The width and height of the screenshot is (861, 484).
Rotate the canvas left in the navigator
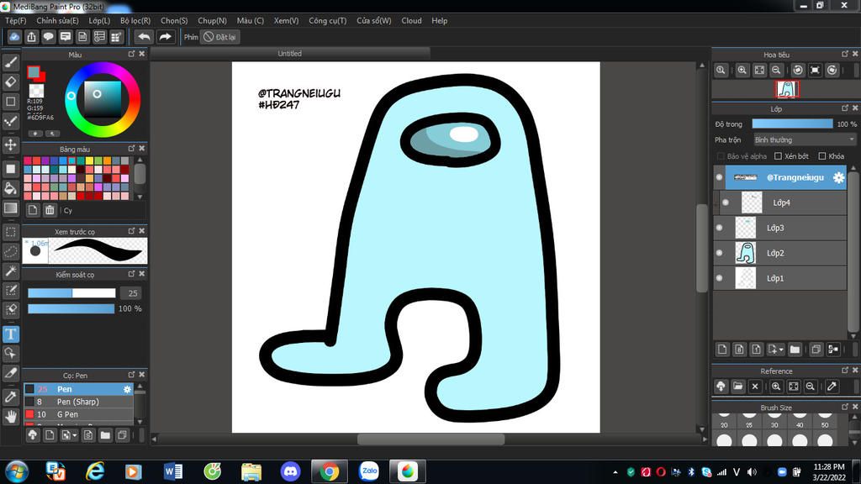tap(798, 70)
